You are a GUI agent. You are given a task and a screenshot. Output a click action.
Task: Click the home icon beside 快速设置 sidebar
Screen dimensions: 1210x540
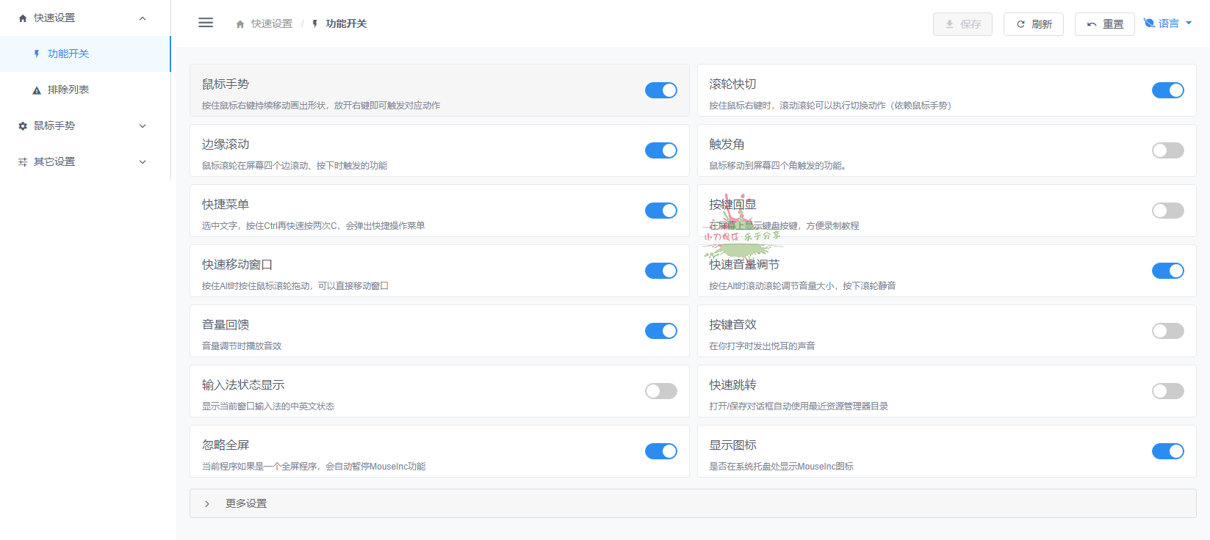[23, 18]
